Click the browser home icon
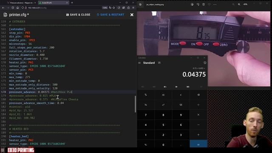 tap(18, 8)
